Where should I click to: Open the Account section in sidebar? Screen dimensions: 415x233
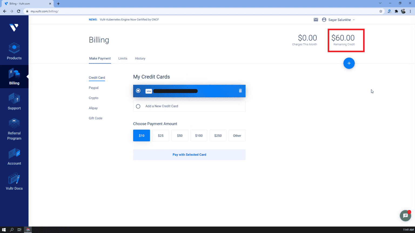(x=14, y=156)
